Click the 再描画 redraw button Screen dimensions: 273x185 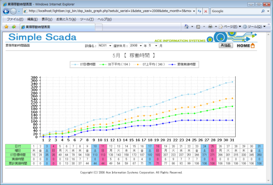click(x=226, y=45)
